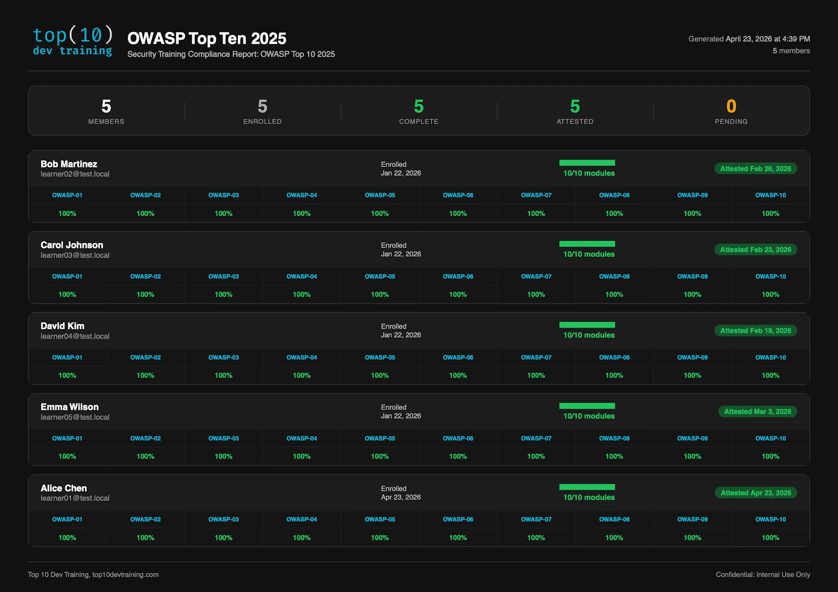Image resolution: width=838 pixels, height=592 pixels.
Task: Click David Kim's Enrolled Jan 22, 2026 date
Action: click(401, 331)
